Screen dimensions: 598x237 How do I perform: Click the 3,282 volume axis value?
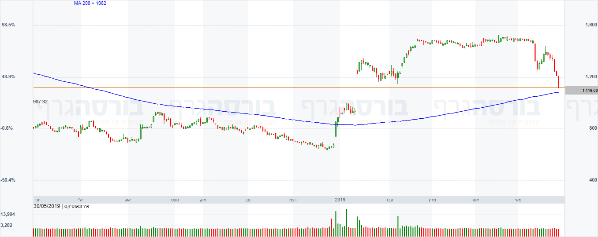(7, 226)
